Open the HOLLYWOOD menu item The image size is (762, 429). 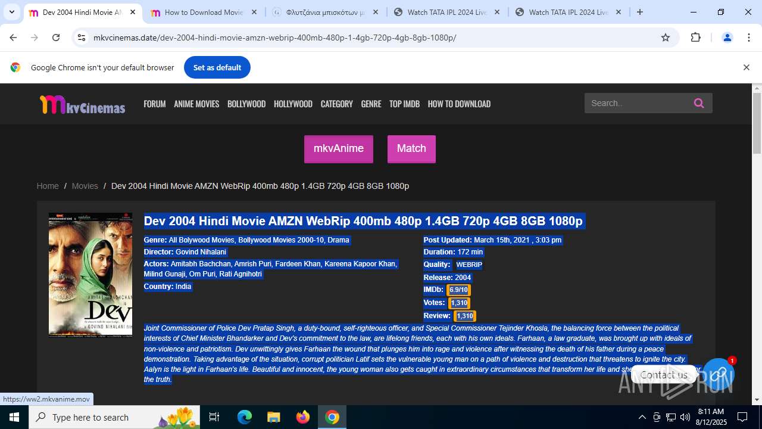tap(293, 104)
